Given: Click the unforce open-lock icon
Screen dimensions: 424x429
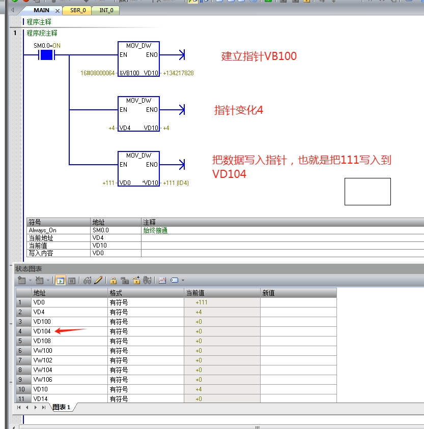Looking at the screenshot, I should (x=125, y=280).
